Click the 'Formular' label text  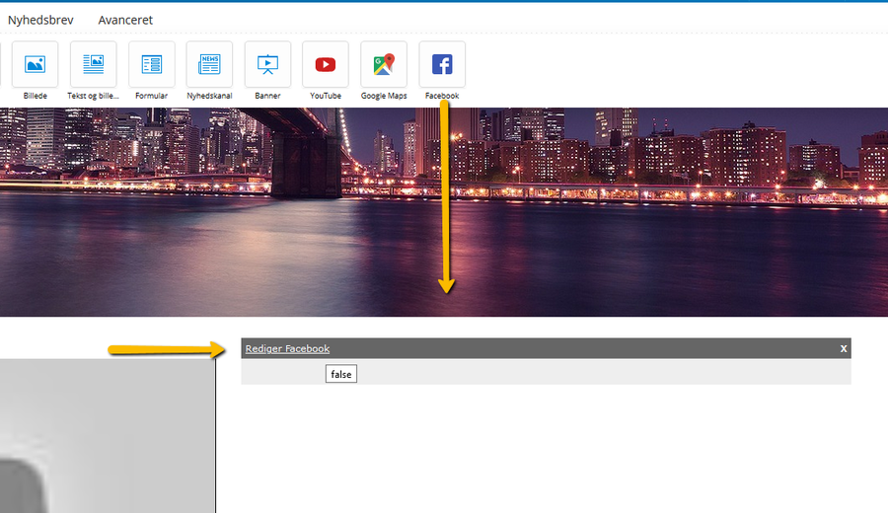coord(152,96)
